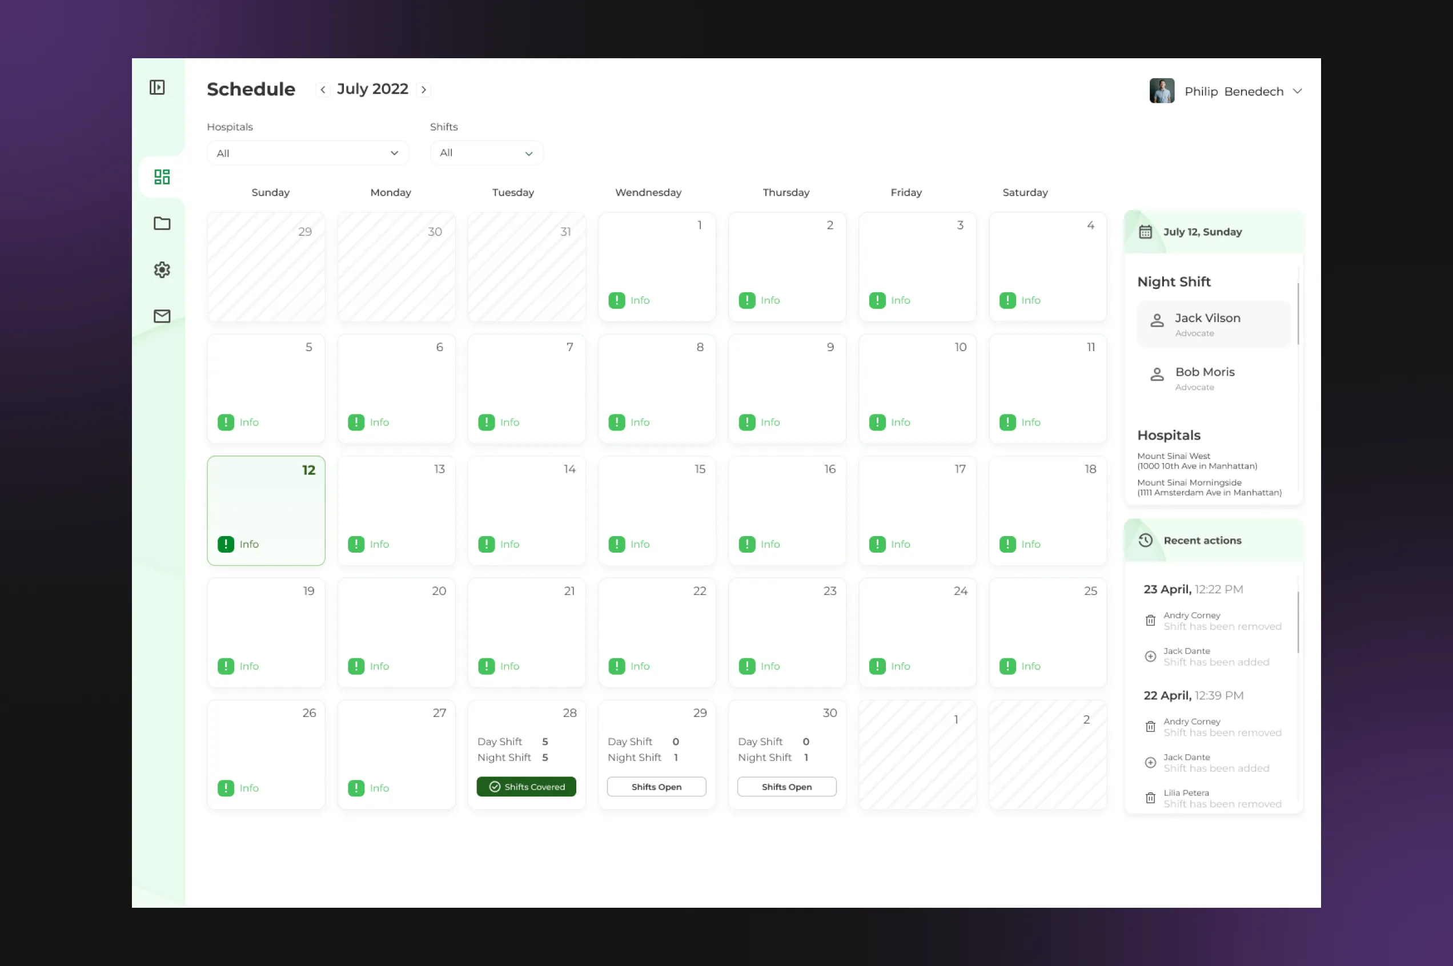Open the mail envelope icon in sidebar
The height and width of the screenshot is (966, 1453).
(x=162, y=316)
